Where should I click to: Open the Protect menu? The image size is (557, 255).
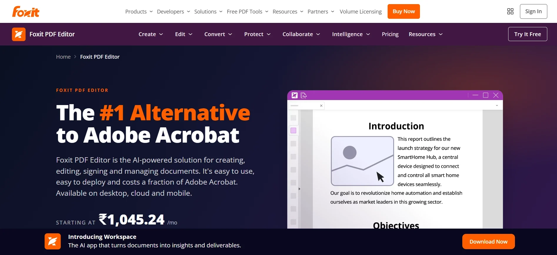coord(257,34)
